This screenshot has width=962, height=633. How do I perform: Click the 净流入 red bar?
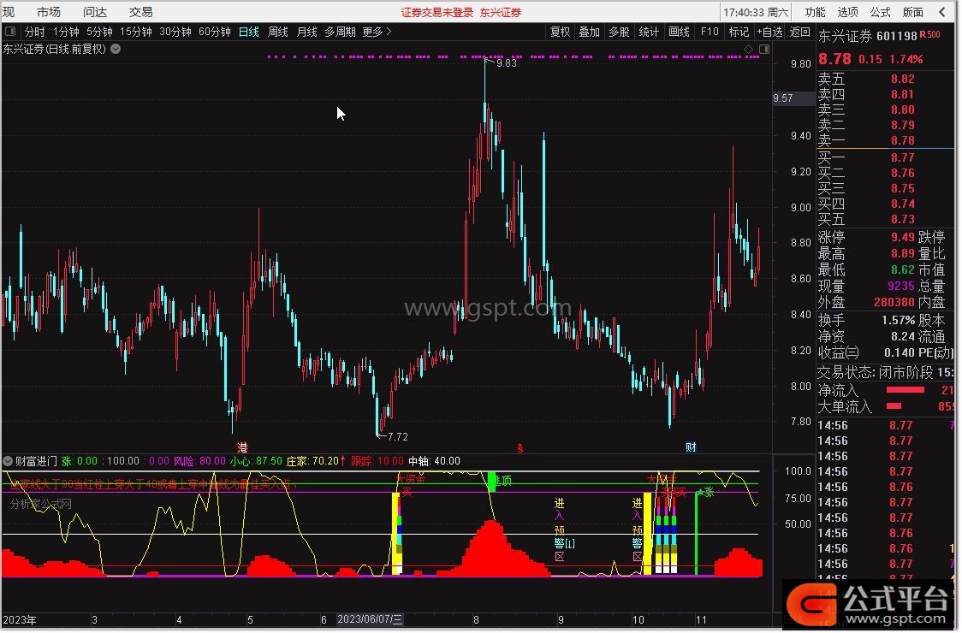[905, 390]
